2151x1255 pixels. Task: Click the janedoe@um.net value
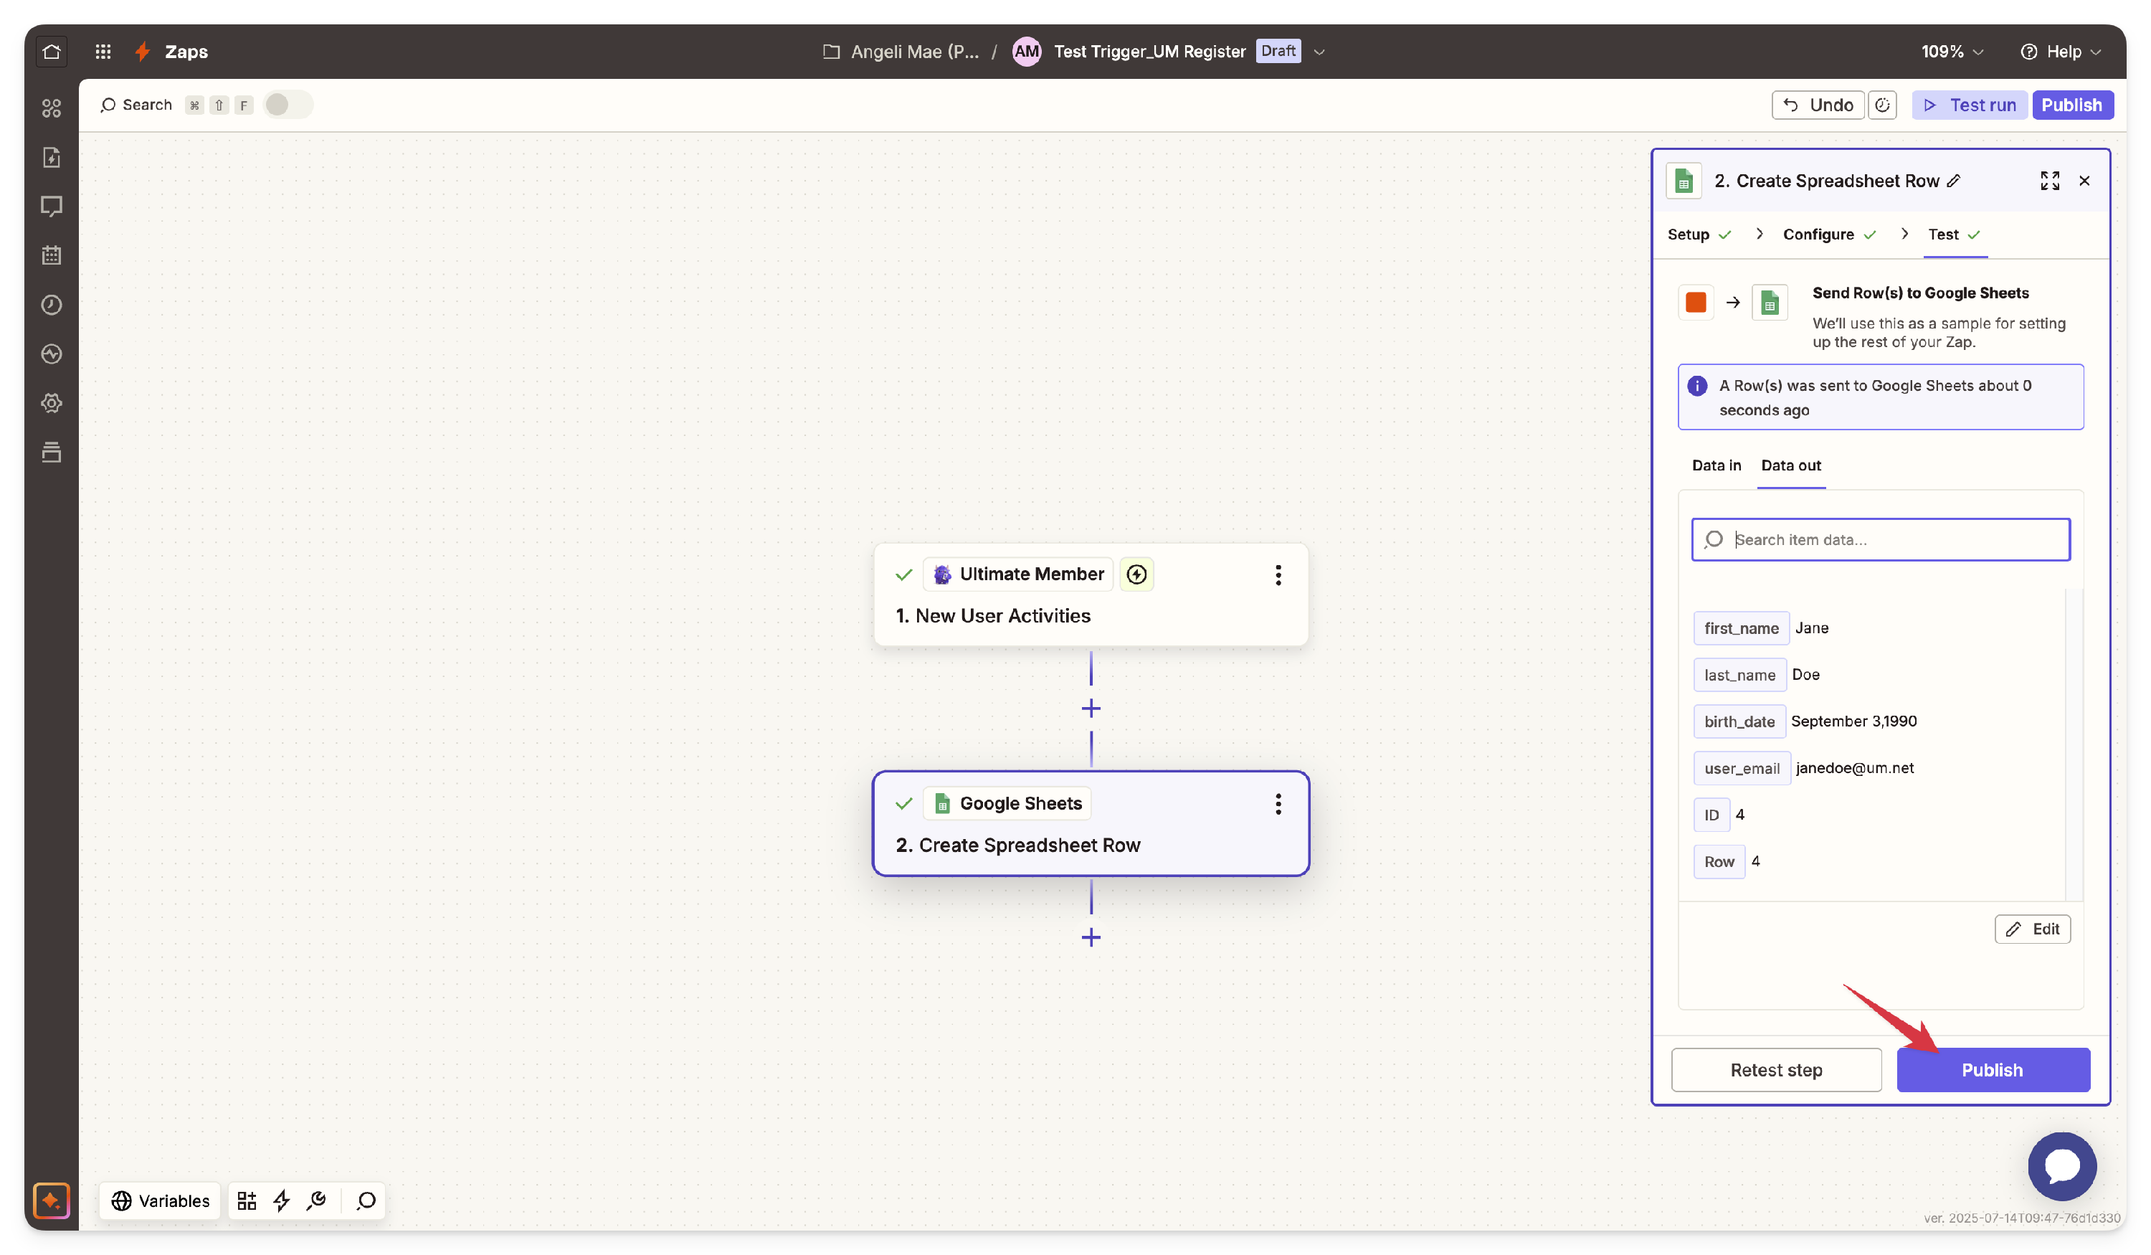1854,768
